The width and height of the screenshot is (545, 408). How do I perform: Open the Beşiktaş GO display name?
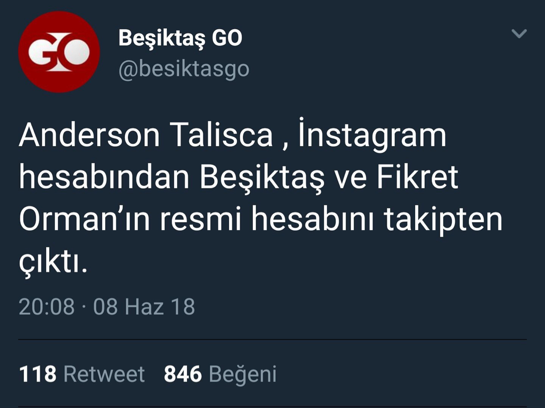click(180, 38)
